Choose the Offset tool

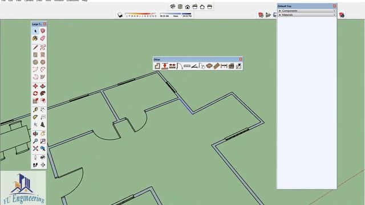pos(43,101)
